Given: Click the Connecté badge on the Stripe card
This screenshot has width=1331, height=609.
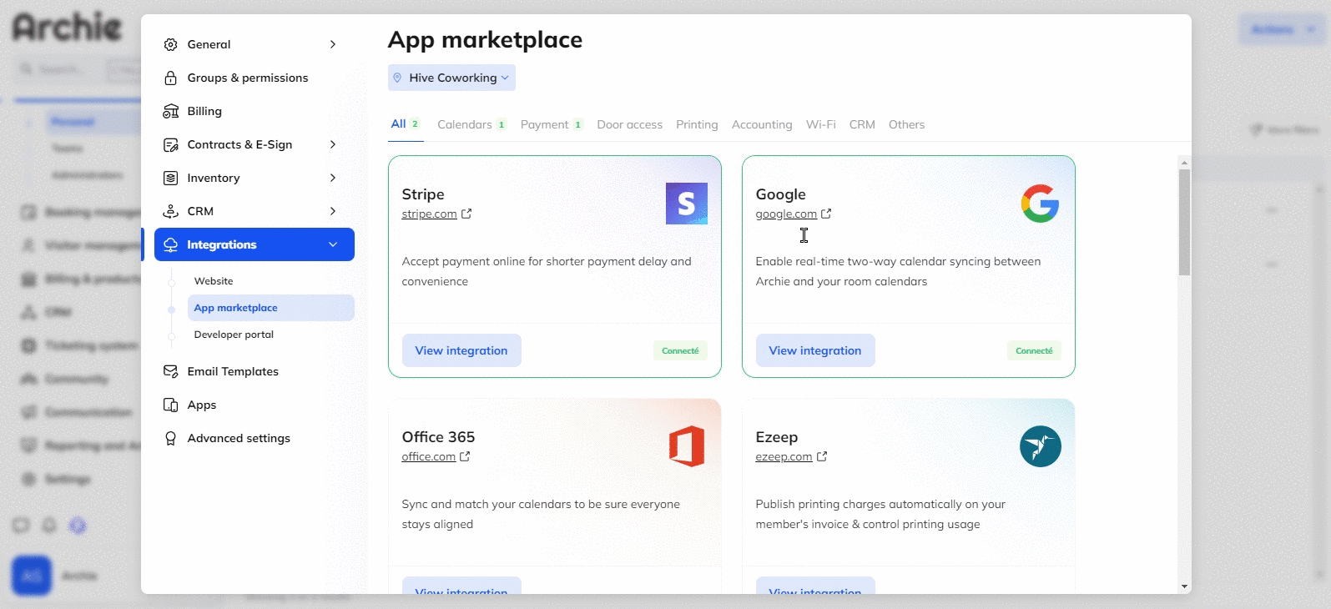Looking at the screenshot, I should pos(680,350).
